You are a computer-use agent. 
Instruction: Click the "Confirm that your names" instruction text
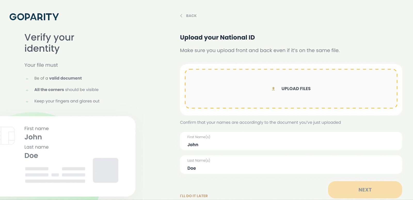point(260,122)
